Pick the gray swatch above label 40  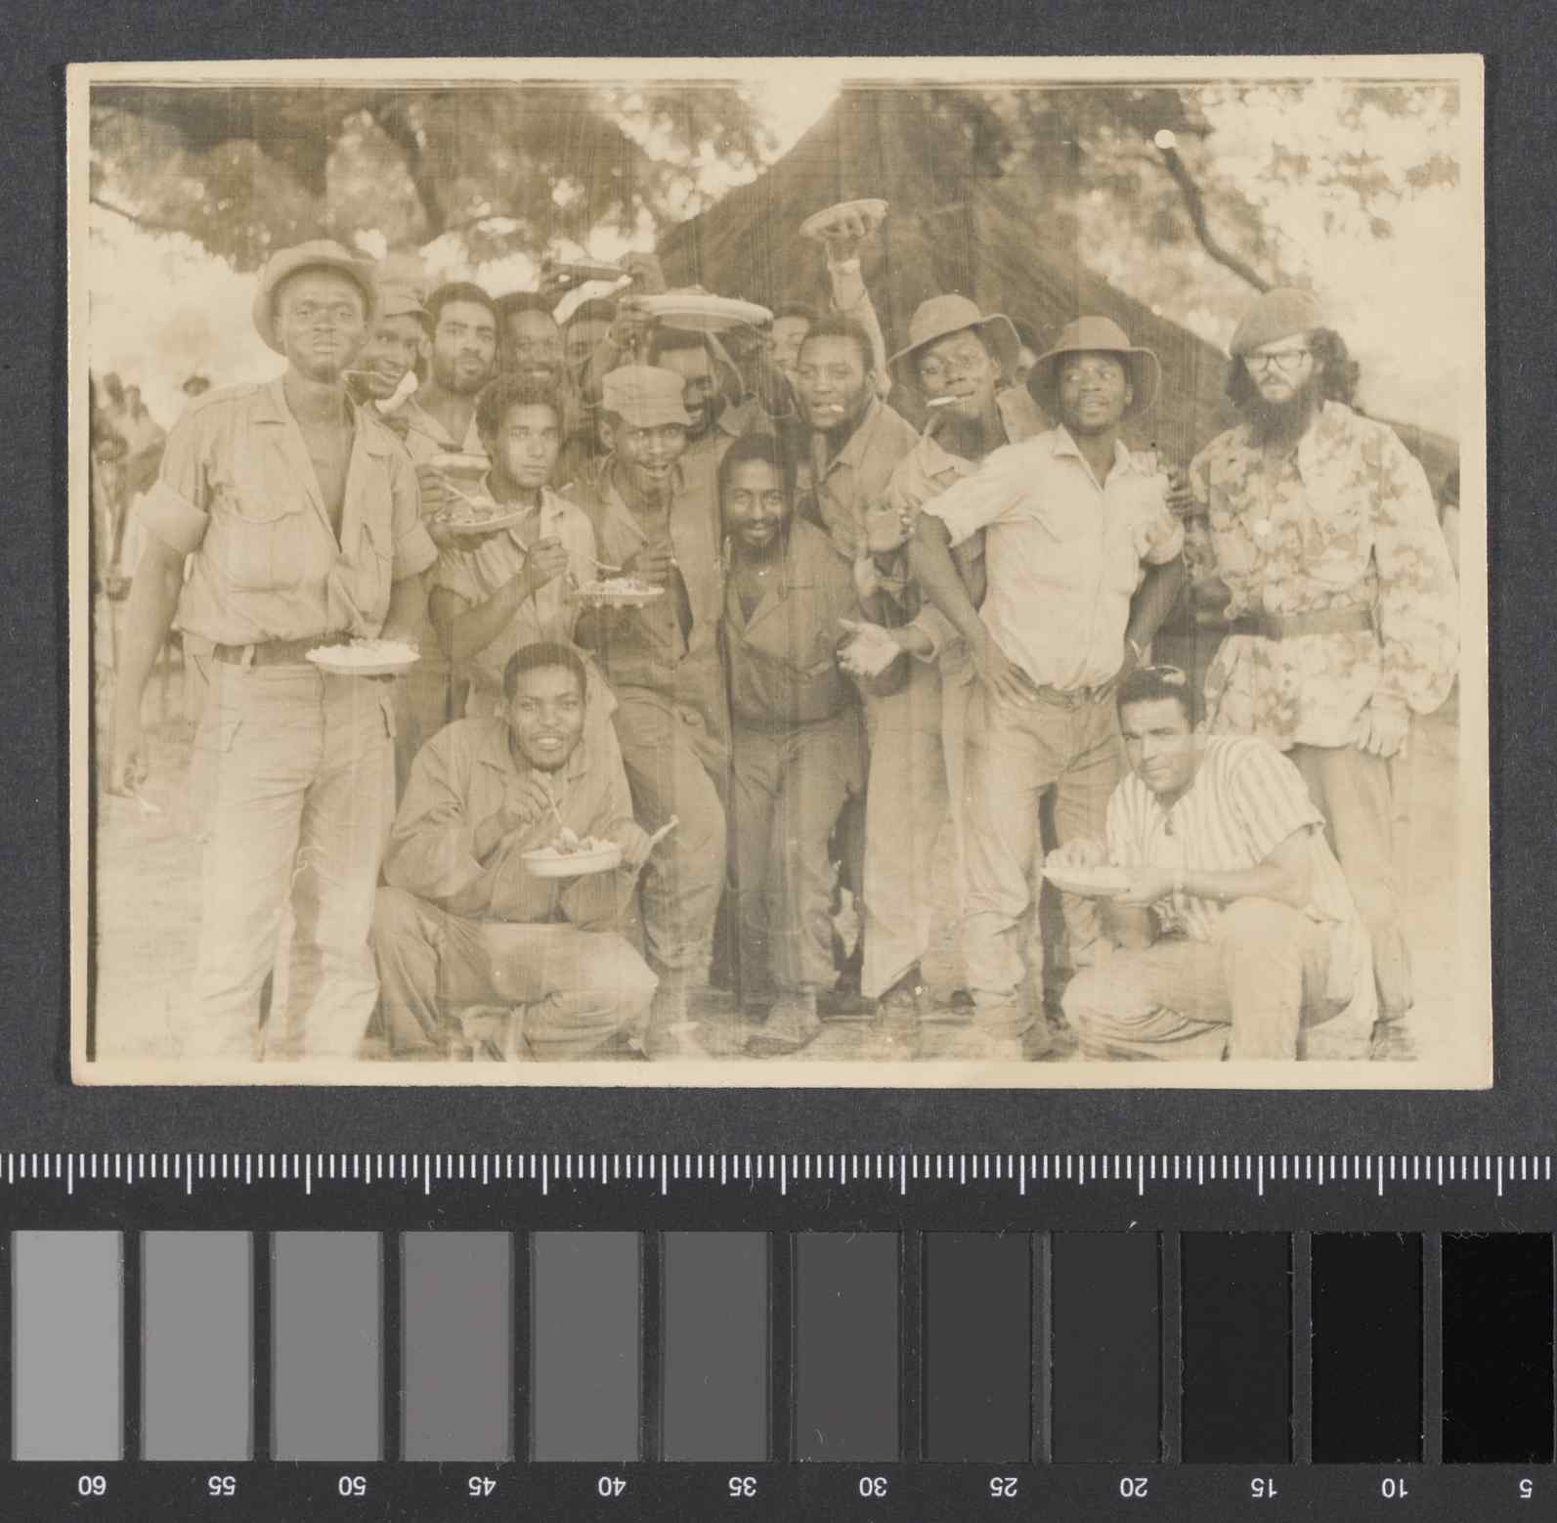[x=586, y=1345]
